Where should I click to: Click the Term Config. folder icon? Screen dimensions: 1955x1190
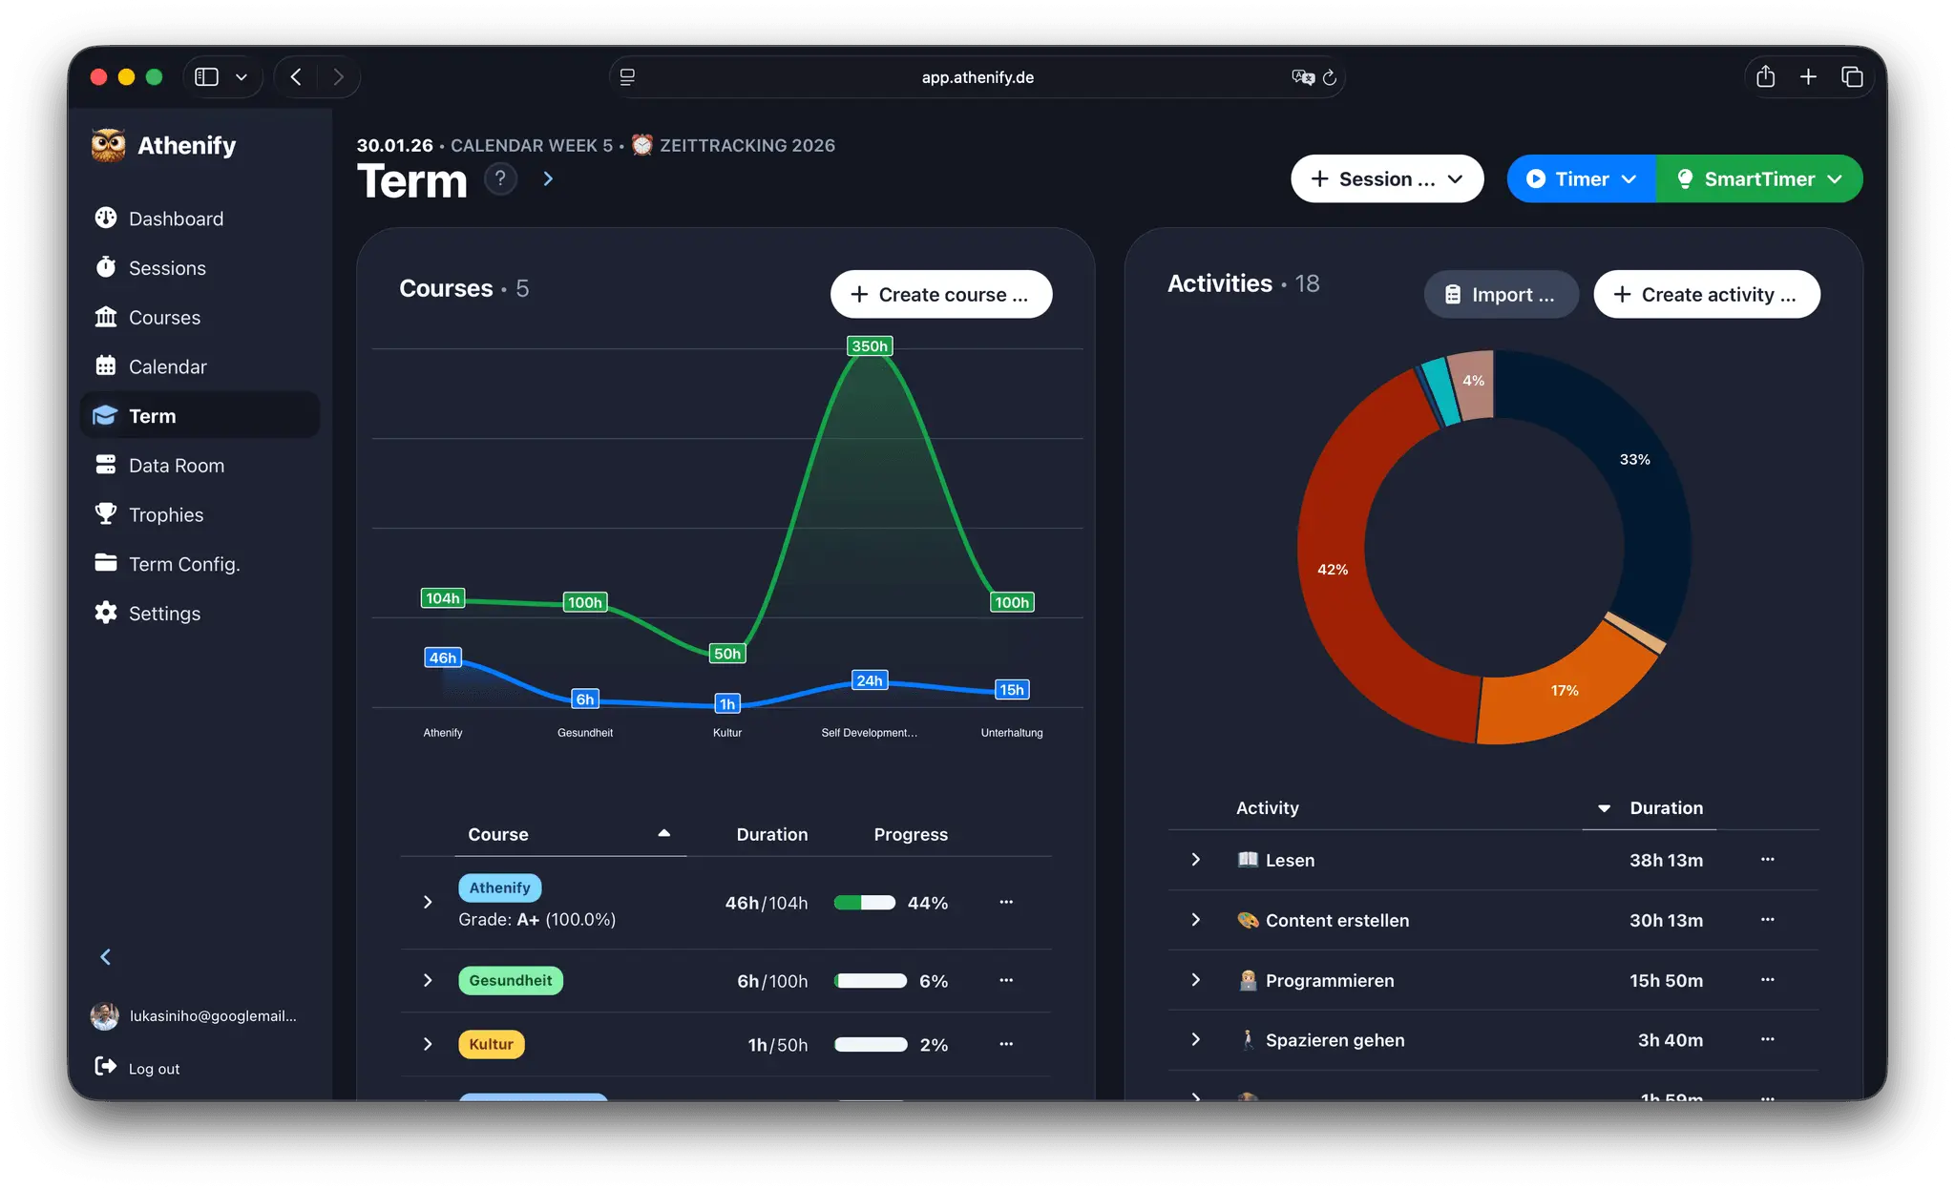click(105, 563)
